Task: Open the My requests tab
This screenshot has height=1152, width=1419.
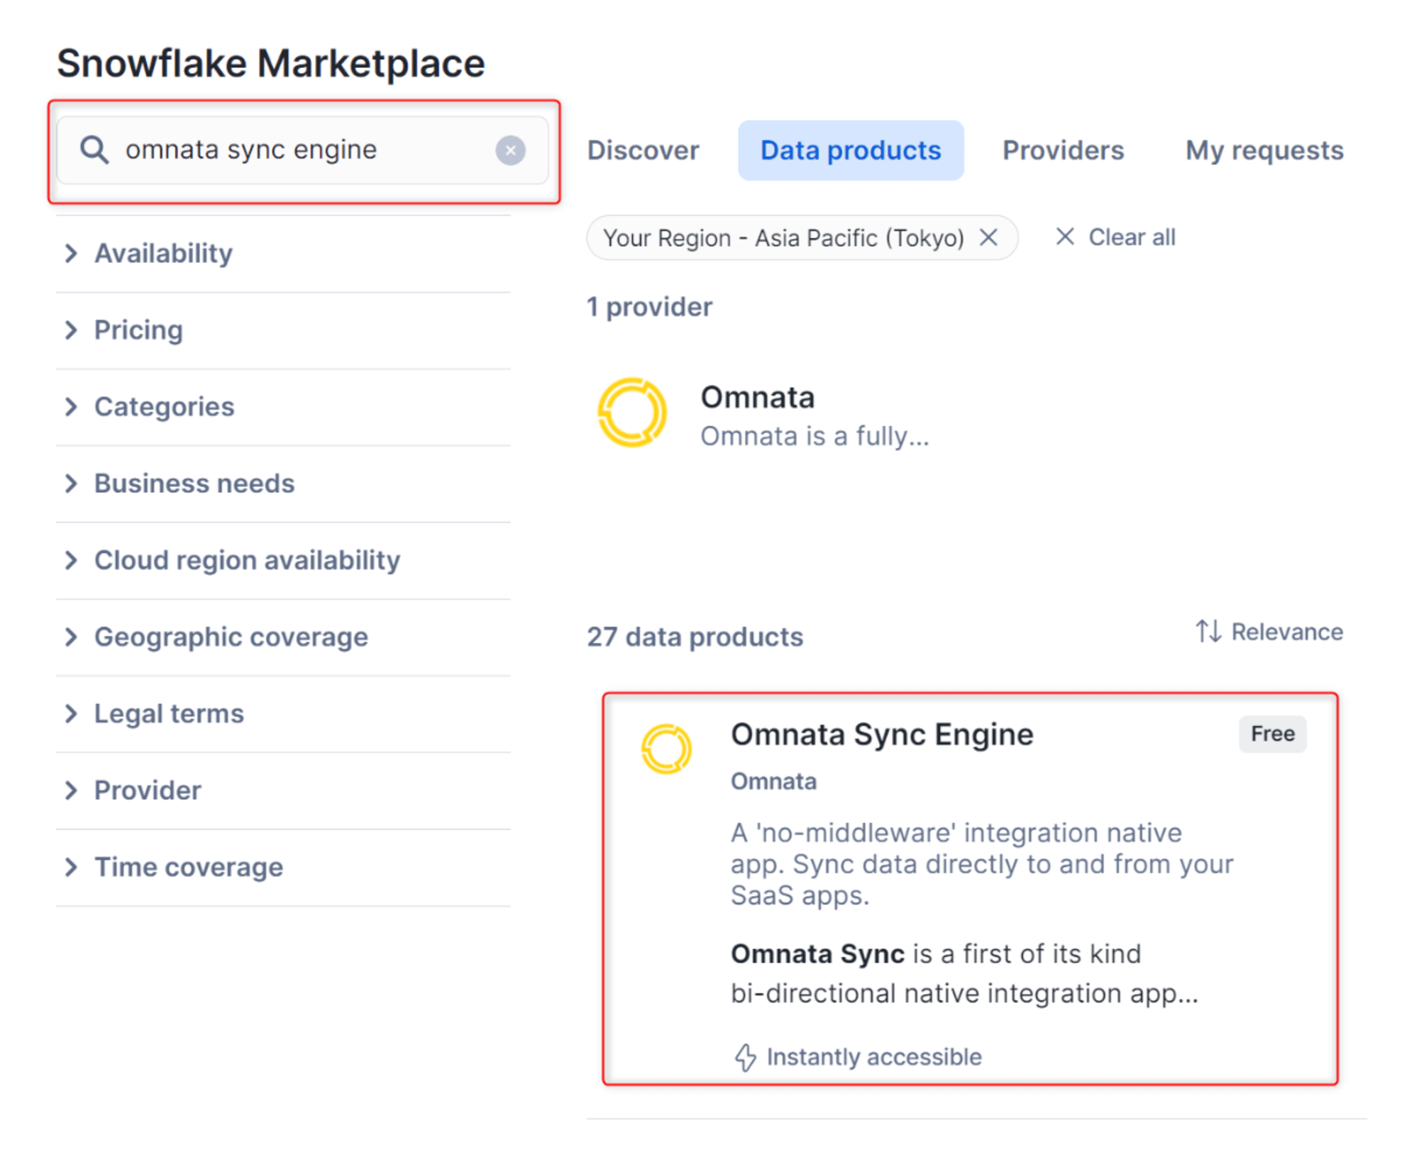Action: (x=1264, y=150)
